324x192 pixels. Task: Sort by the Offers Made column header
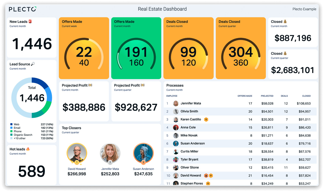point(245,96)
